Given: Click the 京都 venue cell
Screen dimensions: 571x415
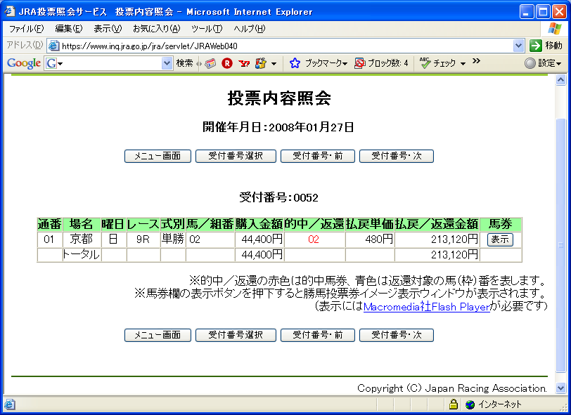Looking at the screenshot, I should tap(81, 239).
